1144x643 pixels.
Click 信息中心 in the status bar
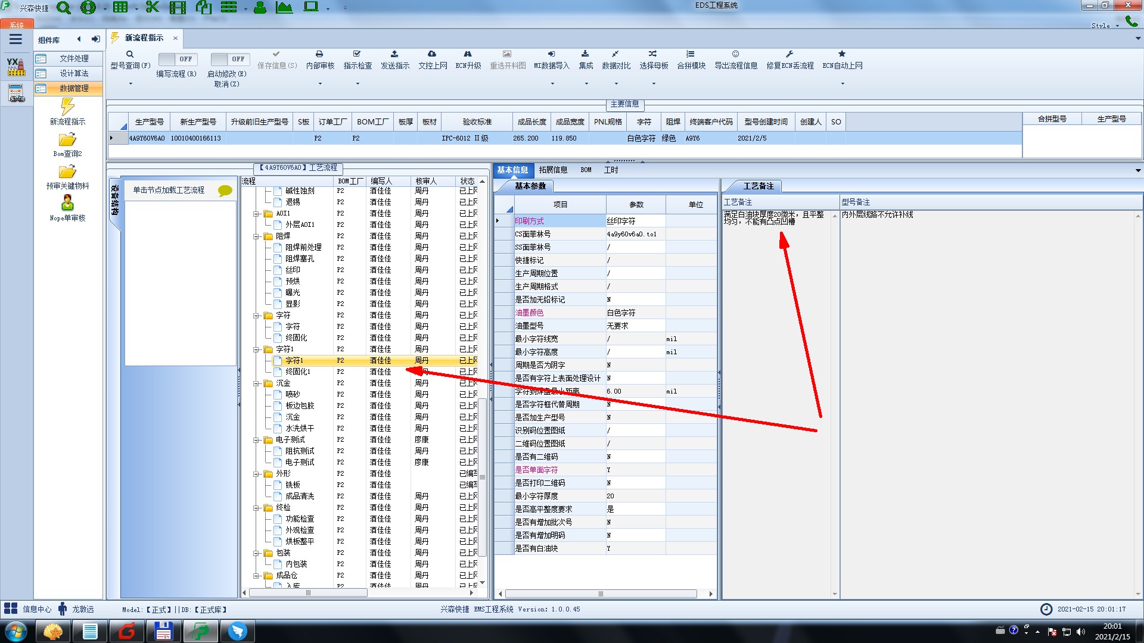[x=37, y=609]
